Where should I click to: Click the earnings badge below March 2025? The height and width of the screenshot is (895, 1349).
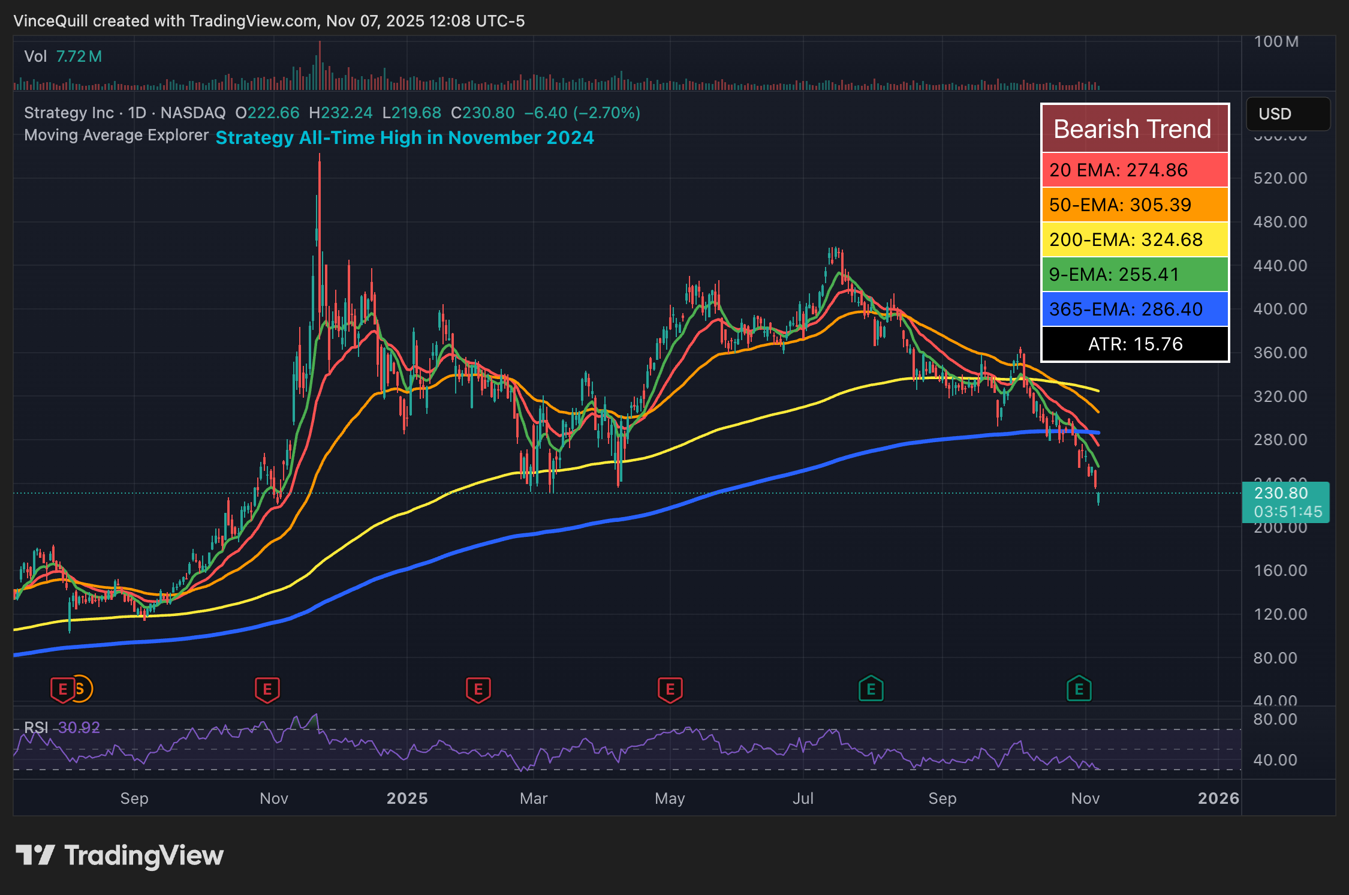point(478,689)
